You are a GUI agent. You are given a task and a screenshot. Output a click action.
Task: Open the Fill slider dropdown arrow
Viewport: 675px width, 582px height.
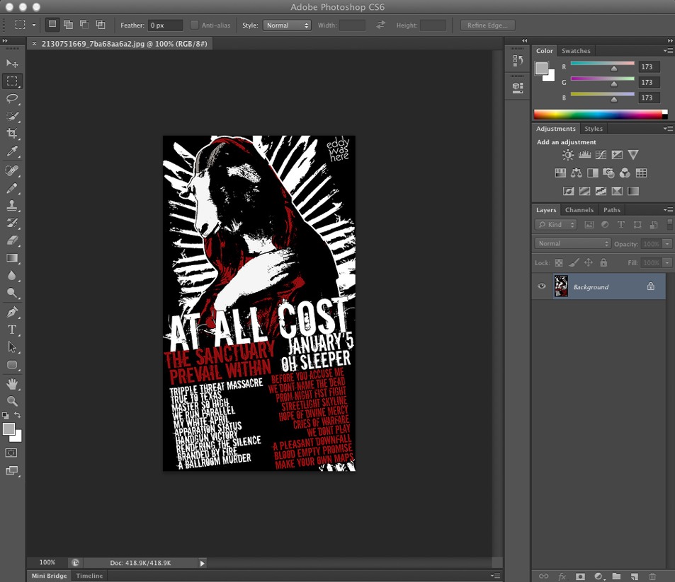coord(667,262)
